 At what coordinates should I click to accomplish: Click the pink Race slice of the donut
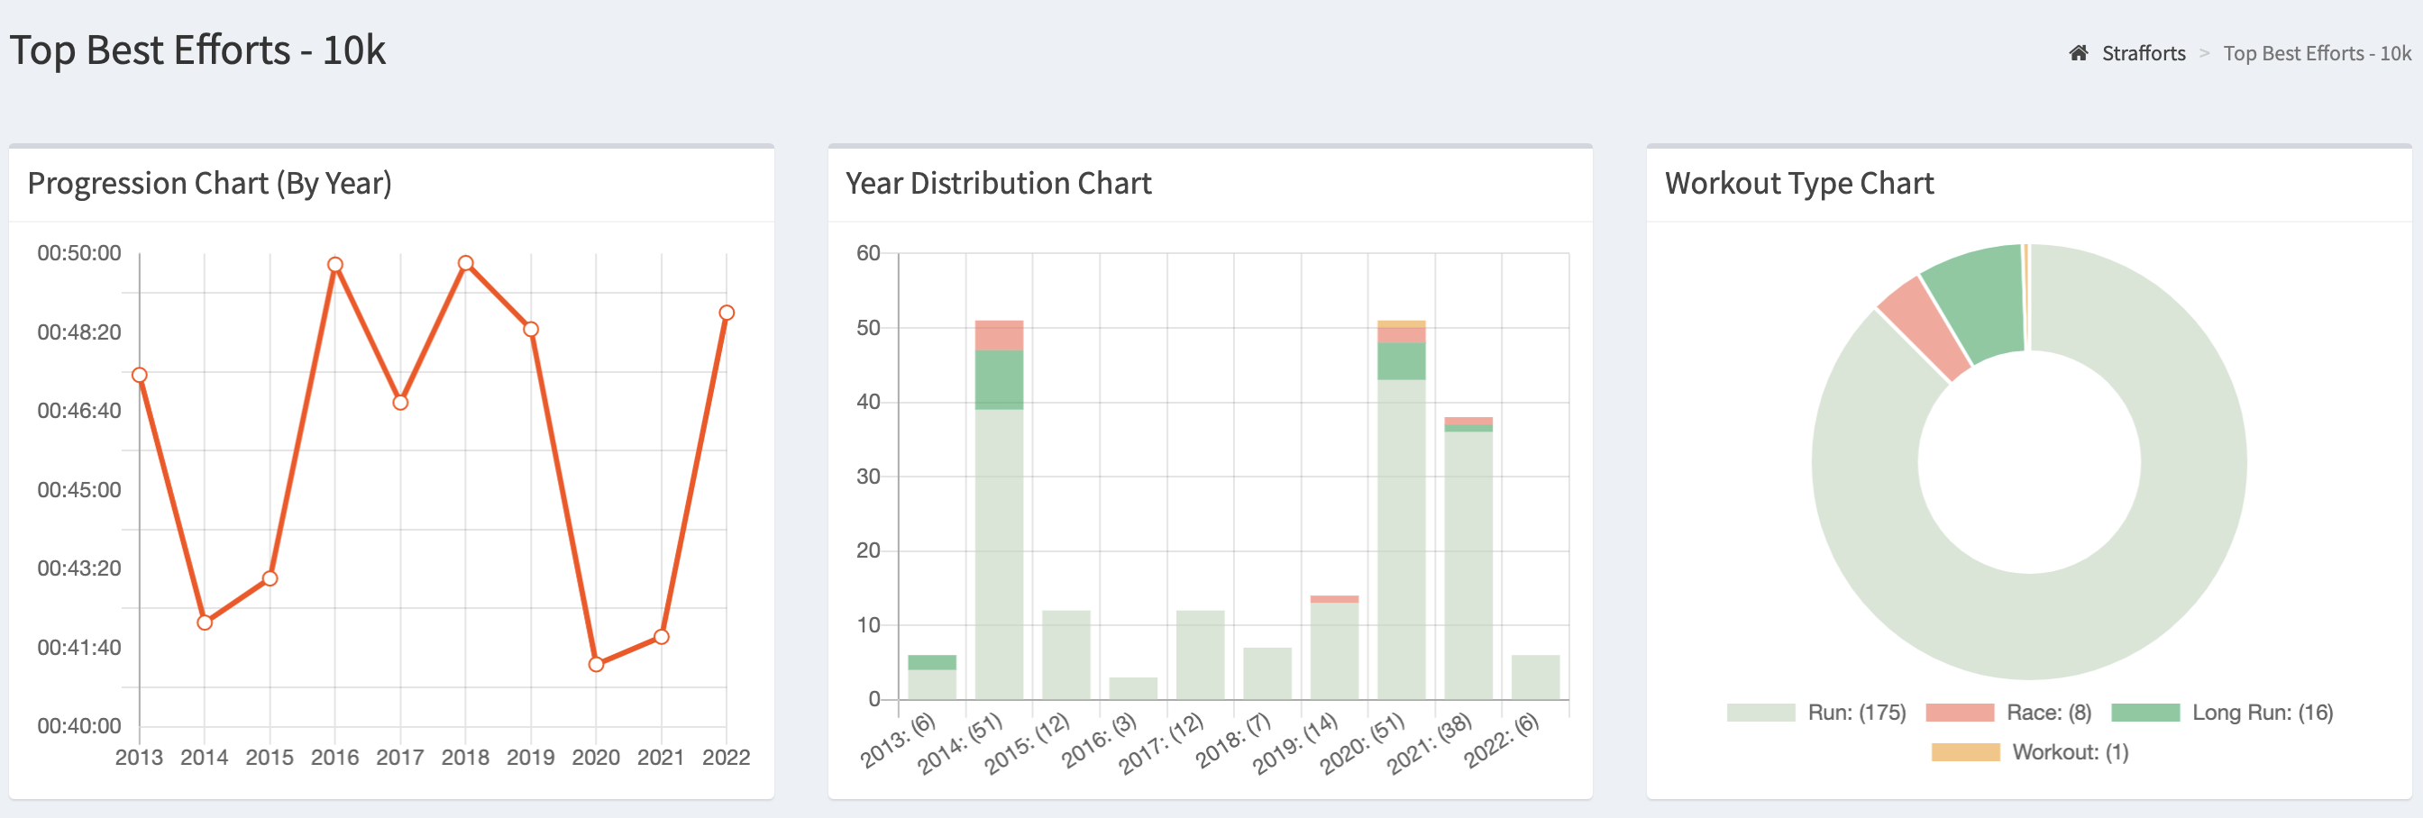[x=1925, y=327]
